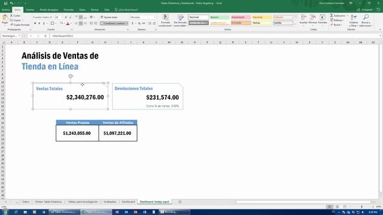This screenshot has width=383, height=215.
Task: Switch to the Insertar ribbon tab
Action: coord(30,10)
